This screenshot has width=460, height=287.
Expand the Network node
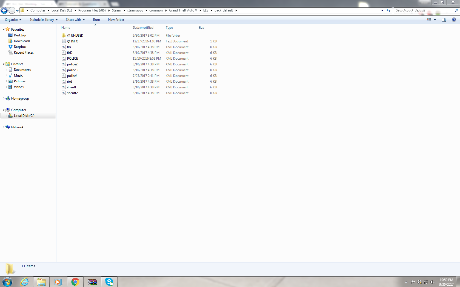tap(4, 127)
